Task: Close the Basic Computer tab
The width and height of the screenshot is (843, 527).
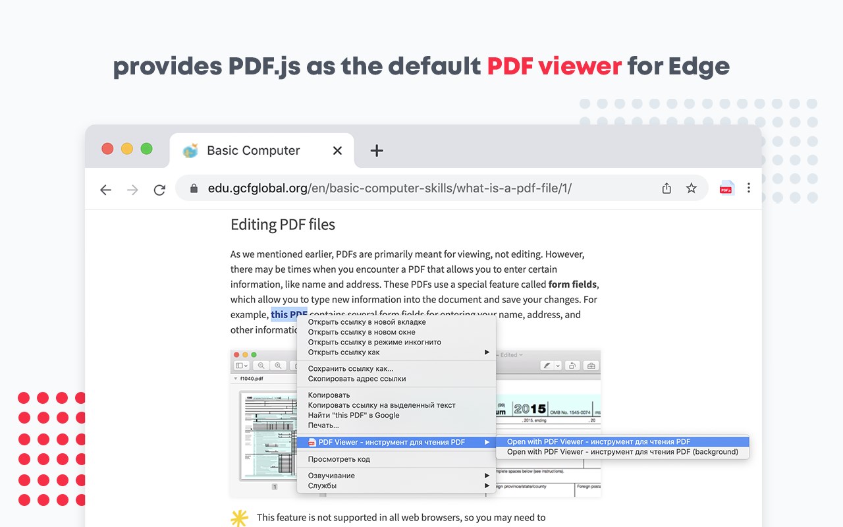Action: tap(337, 151)
